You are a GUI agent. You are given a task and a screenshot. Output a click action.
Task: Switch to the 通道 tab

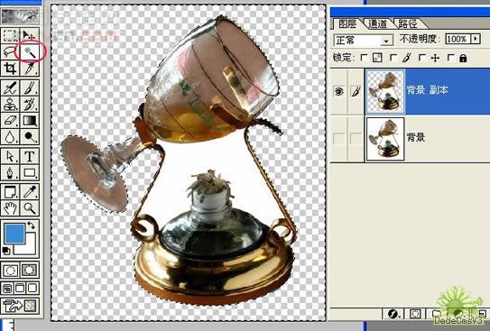[377, 23]
